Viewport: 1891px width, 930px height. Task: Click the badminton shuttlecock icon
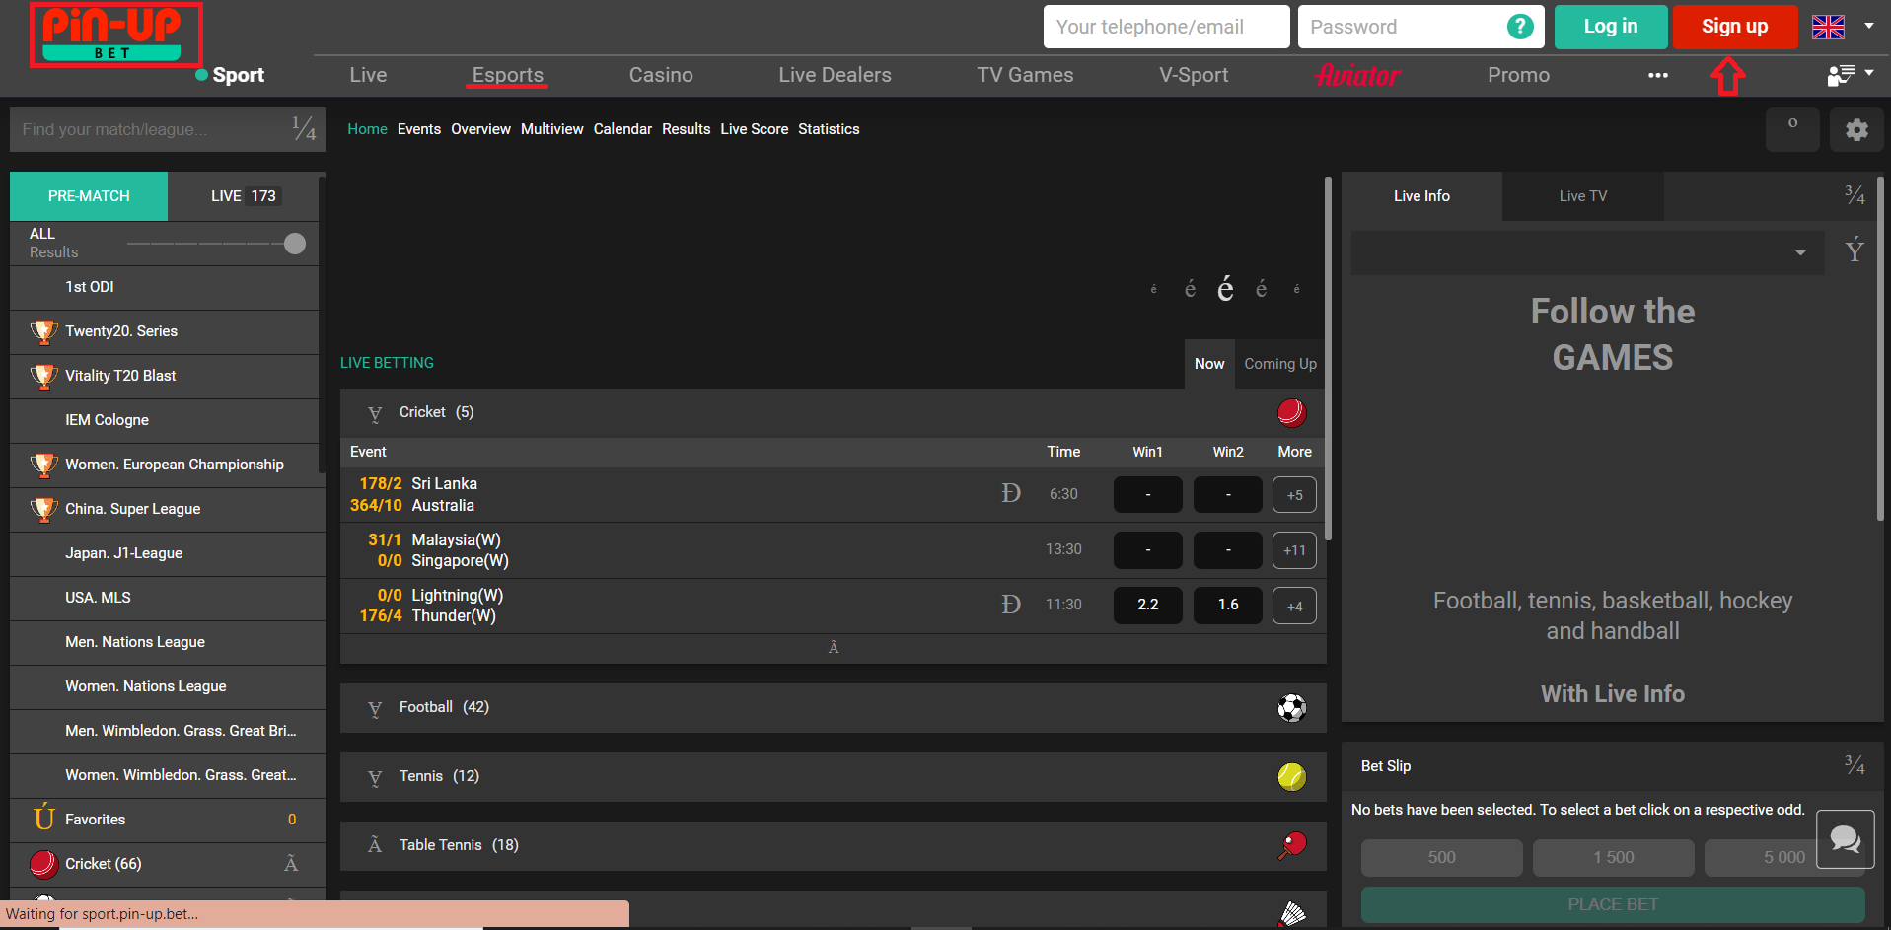(1292, 913)
